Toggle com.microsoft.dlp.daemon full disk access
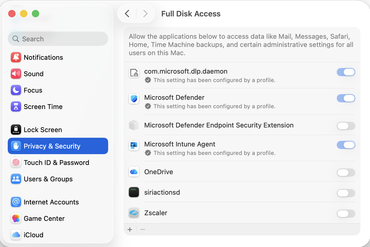Viewport: 370px width, 247px height. [346, 72]
